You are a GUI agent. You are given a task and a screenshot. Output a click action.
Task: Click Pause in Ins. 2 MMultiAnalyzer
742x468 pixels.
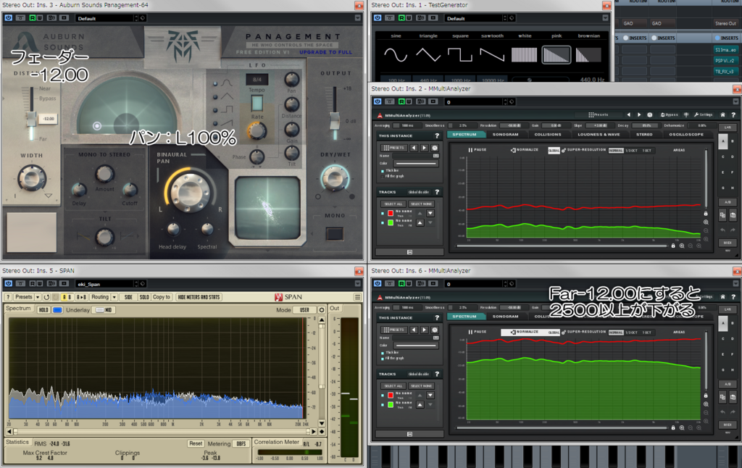click(478, 149)
